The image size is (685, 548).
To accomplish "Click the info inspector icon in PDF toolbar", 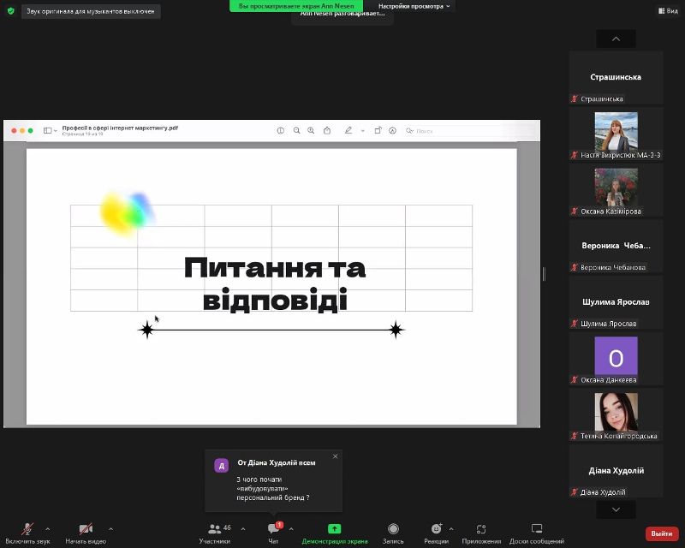I will tap(281, 130).
